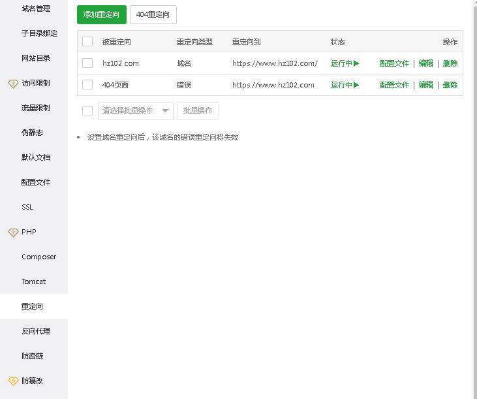Click the 重定向到 column header
The height and width of the screenshot is (399, 477).
246,42
